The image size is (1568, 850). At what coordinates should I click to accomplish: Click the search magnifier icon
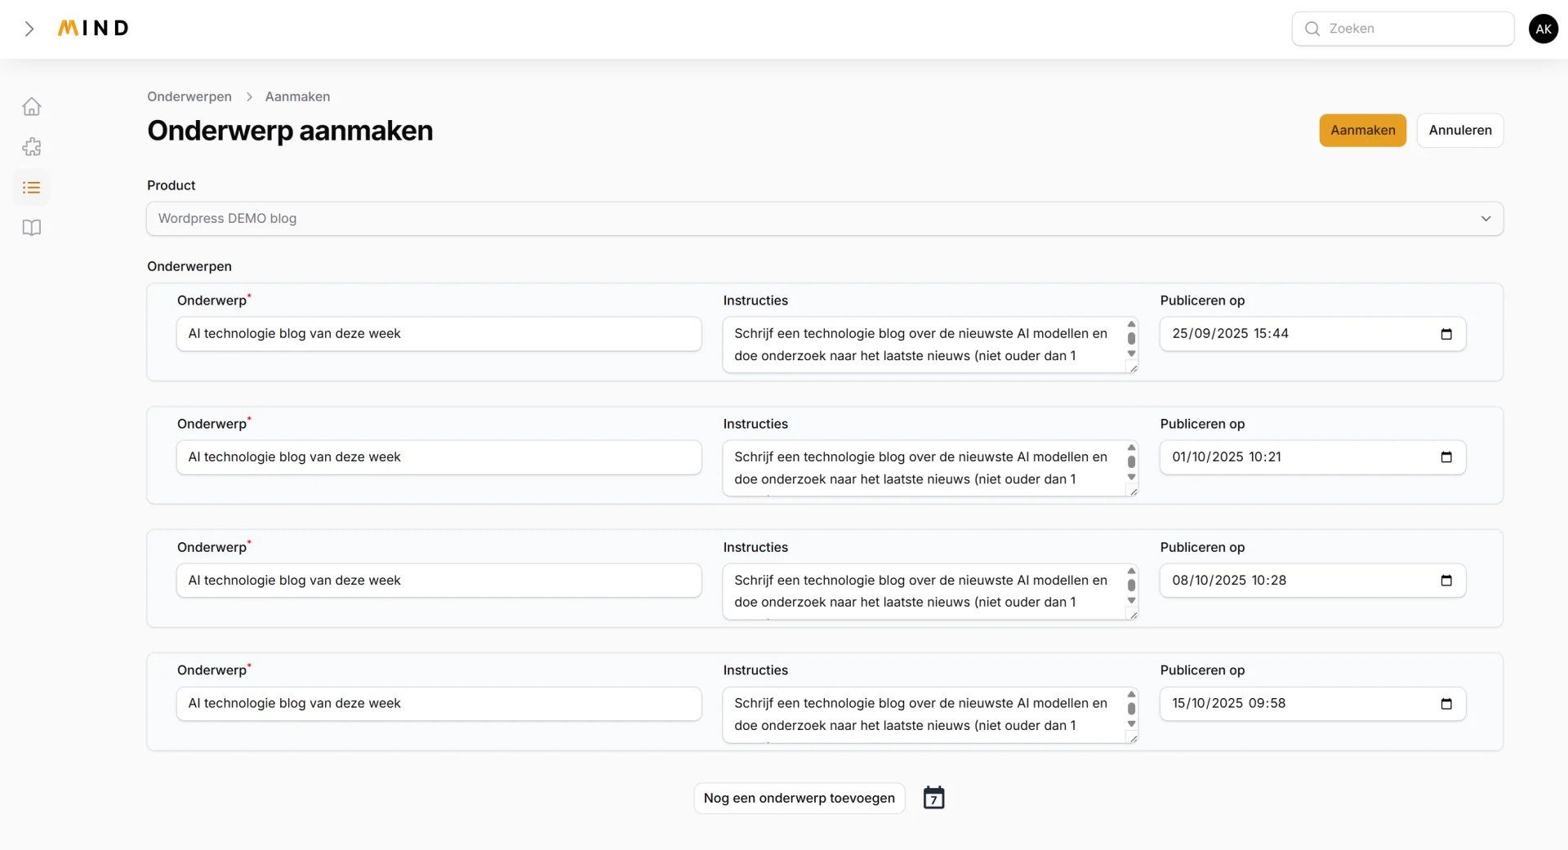pyautogui.click(x=1312, y=28)
